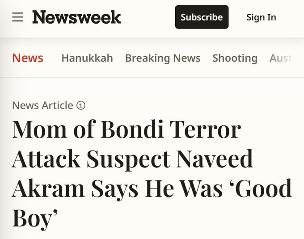Switch to the Breaking News topic
The width and height of the screenshot is (304, 239).
(163, 58)
